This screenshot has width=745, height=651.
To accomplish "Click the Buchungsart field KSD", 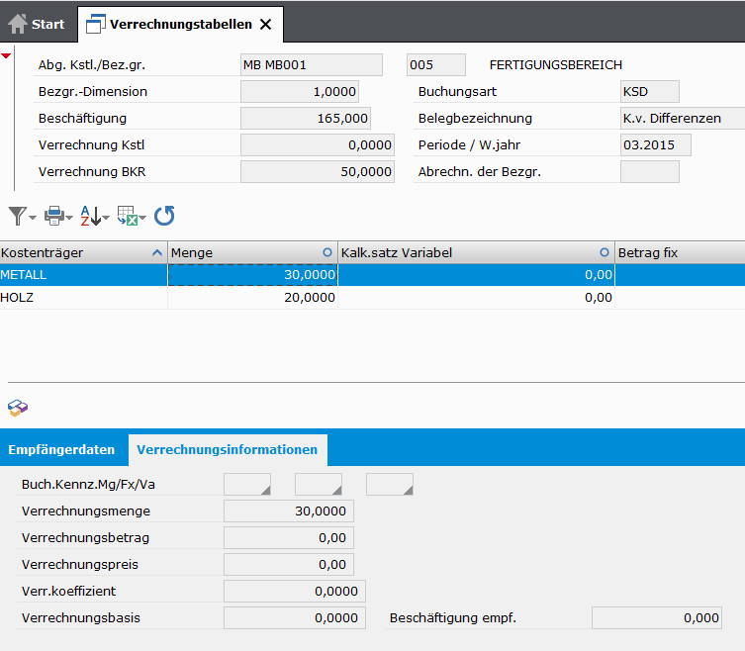I will (x=649, y=91).
